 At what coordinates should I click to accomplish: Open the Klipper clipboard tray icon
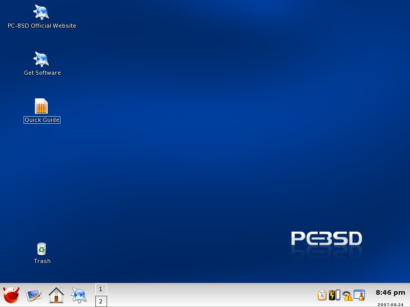click(322, 295)
